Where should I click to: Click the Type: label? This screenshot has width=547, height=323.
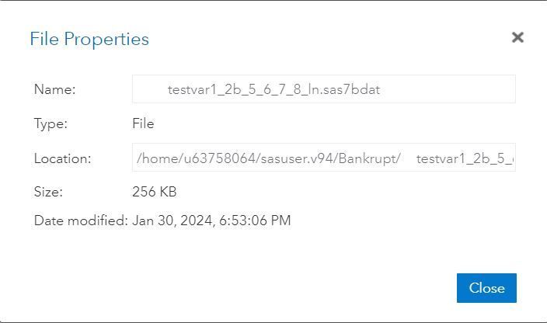click(x=51, y=123)
